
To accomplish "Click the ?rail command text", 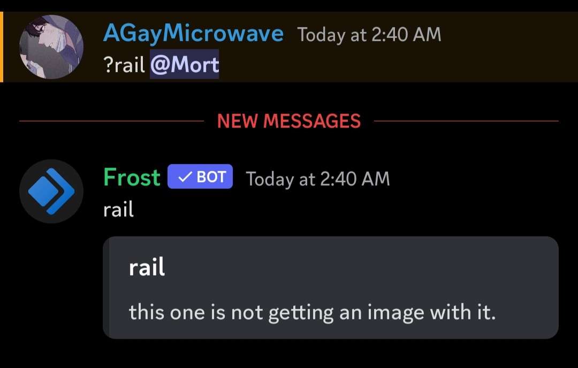I will click(124, 65).
